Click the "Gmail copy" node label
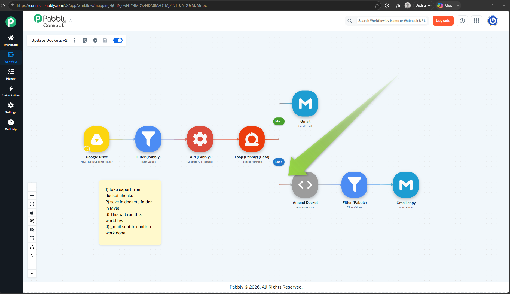The height and width of the screenshot is (294, 510). (x=406, y=203)
